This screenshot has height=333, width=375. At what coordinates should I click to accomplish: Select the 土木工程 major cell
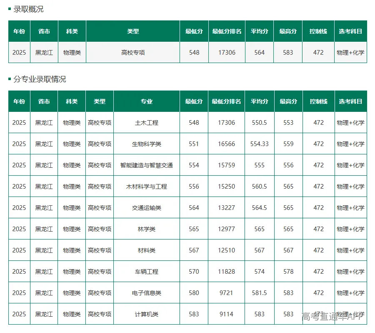tap(147, 123)
